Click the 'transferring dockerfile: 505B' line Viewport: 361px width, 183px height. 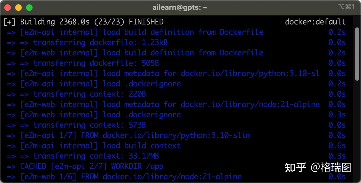(96, 63)
